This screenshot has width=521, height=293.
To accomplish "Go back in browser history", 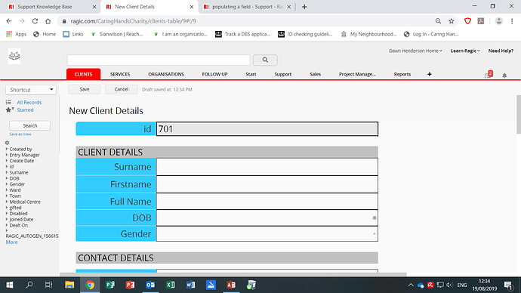I will (x=9, y=21).
